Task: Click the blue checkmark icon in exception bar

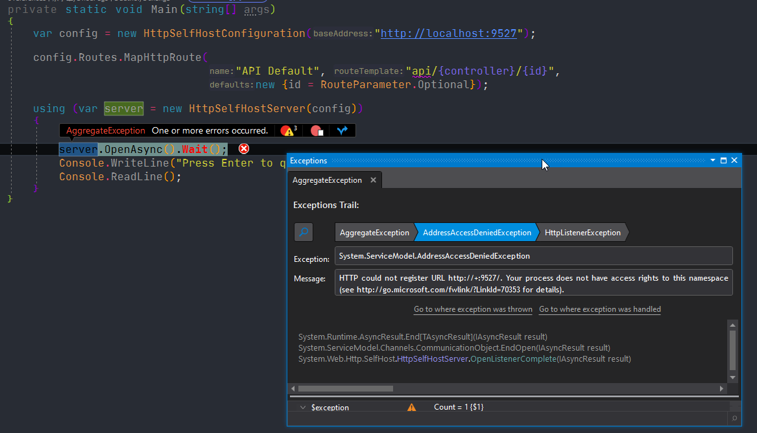Action: (342, 130)
